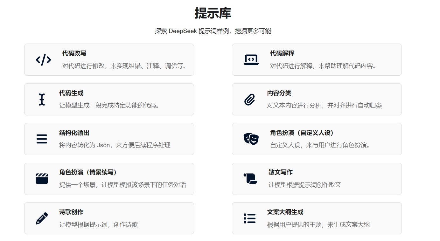Click description 对代码进行修改，来实现纠错、注释、调优等。
440x241 pixels.
tap(124, 66)
